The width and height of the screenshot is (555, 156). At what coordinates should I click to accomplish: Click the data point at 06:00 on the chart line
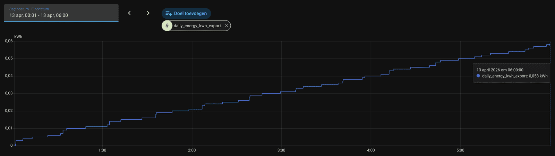[549, 45]
